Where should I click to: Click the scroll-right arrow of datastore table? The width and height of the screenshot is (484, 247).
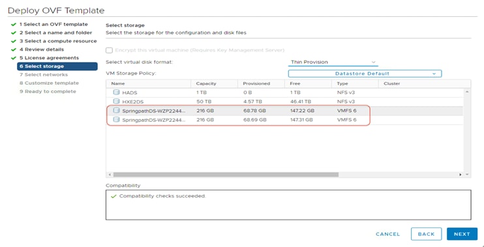pos(461,175)
